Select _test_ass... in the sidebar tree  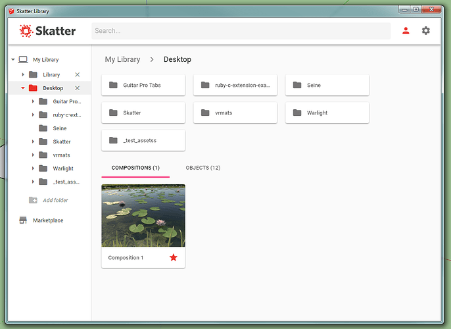point(66,182)
